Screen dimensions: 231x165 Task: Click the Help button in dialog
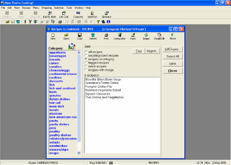tap(172, 64)
